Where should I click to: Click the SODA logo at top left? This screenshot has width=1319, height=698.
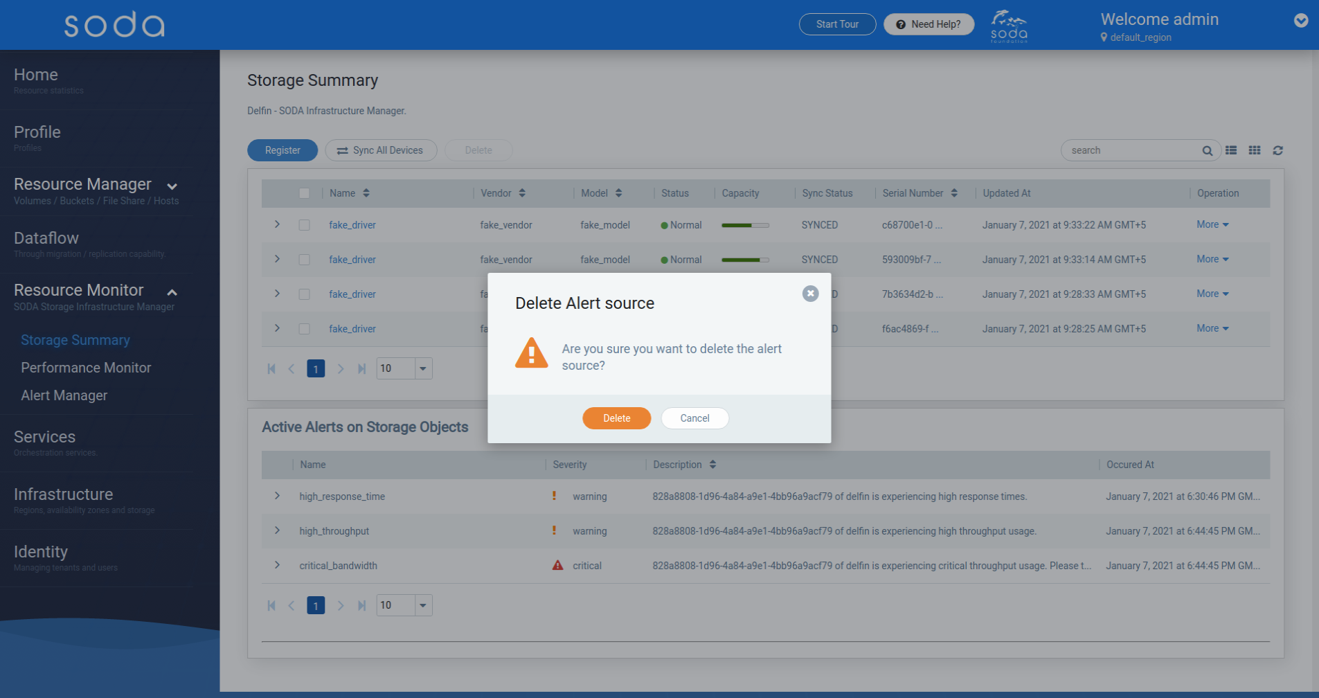coord(114,24)
